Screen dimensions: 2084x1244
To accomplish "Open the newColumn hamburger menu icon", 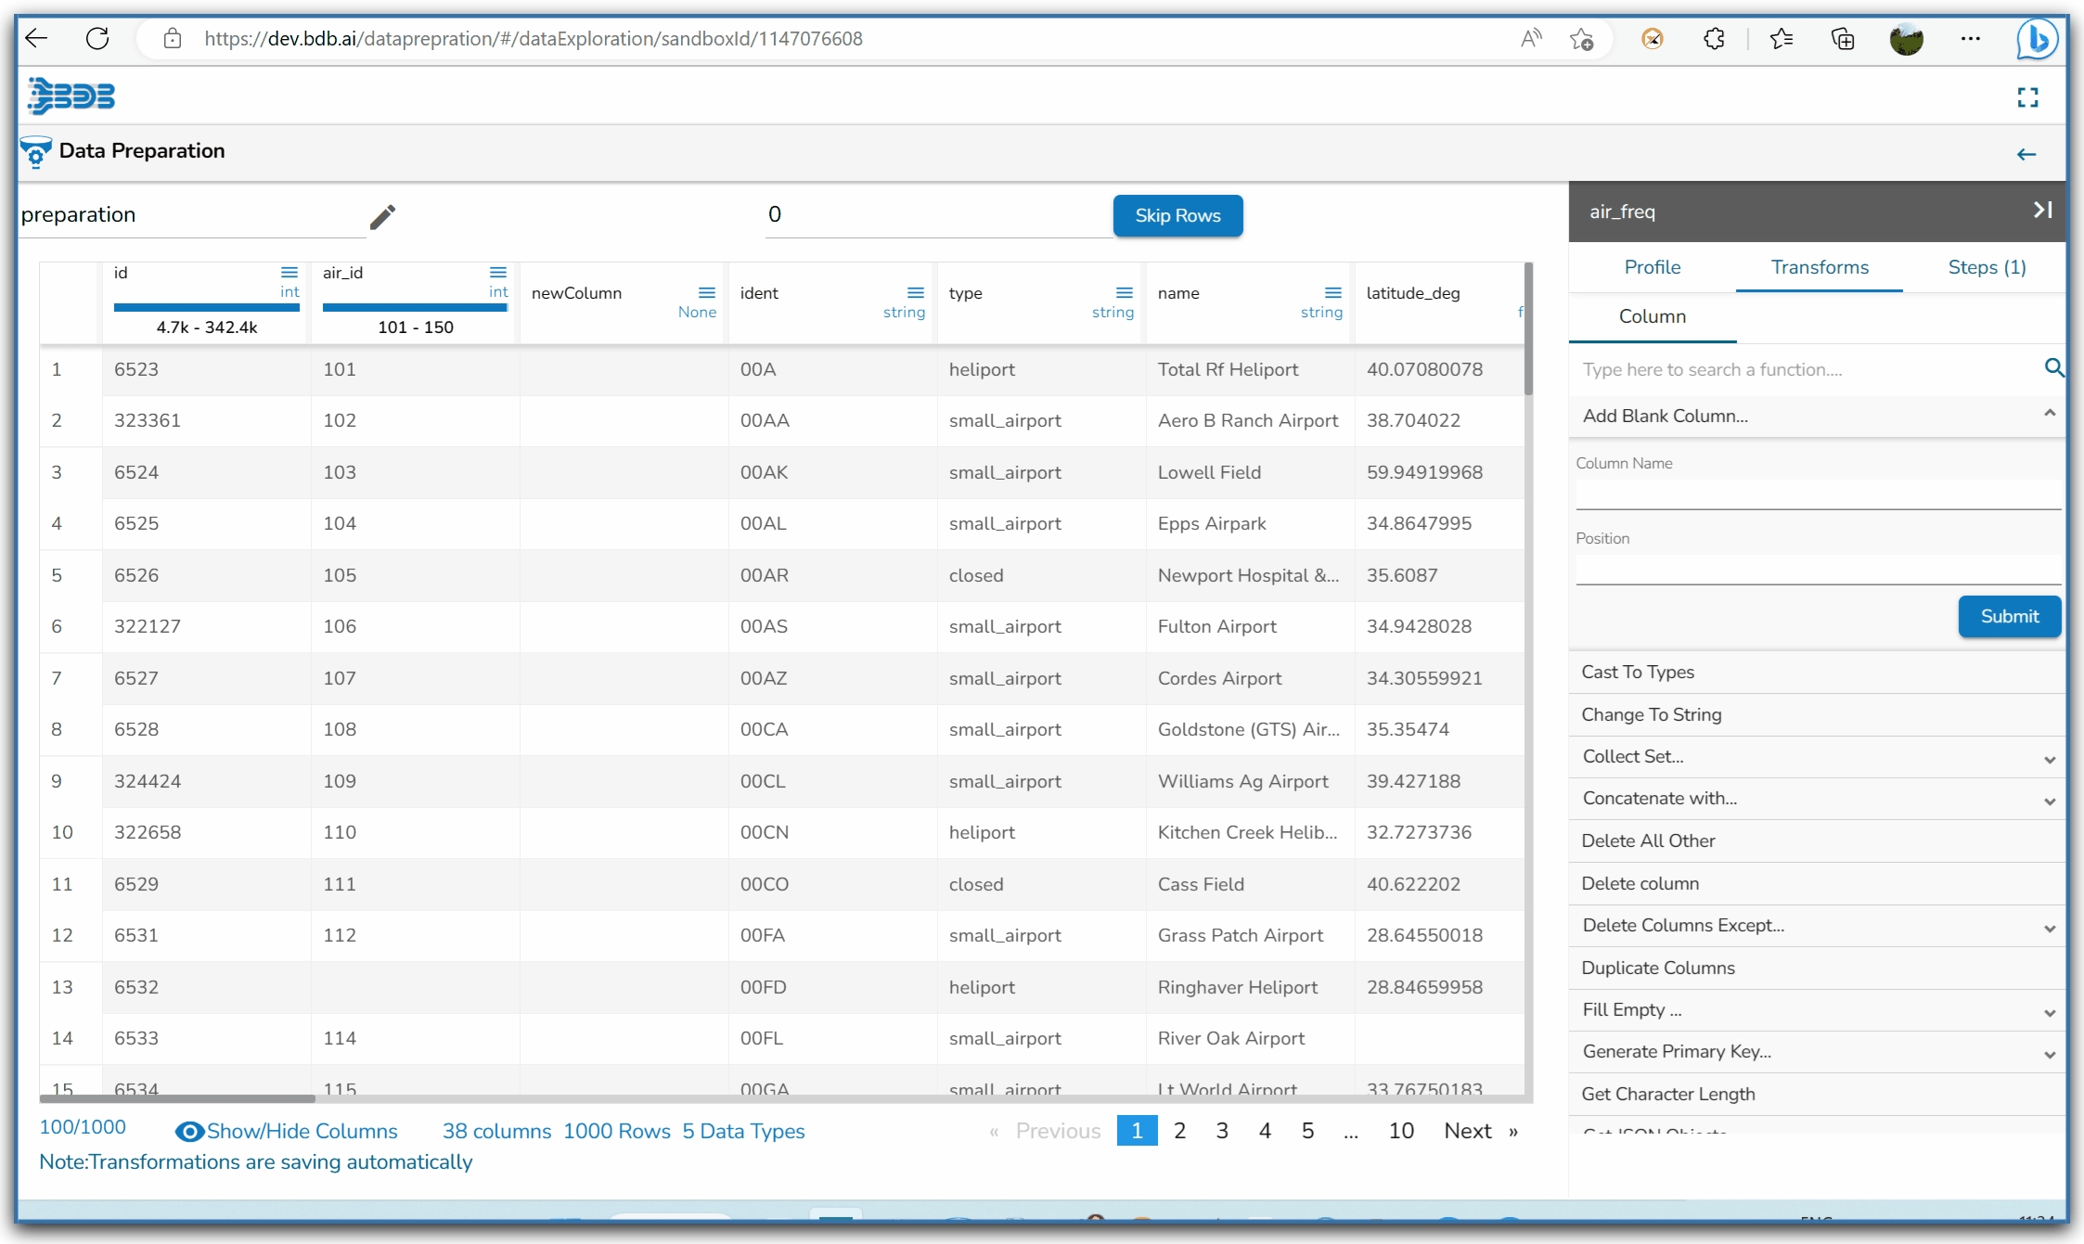I will pyautogui.click(x=707, y=293).
